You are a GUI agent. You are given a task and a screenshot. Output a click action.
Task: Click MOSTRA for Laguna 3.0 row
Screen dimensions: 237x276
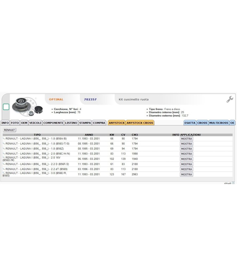[x=186, y=175]
